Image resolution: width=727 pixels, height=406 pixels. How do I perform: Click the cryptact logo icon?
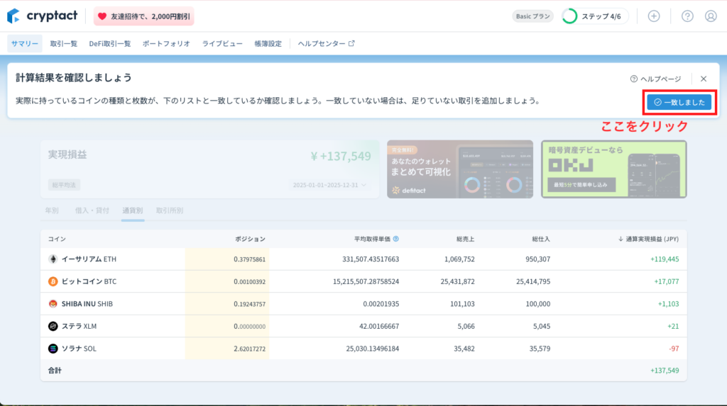click(x=13, y=16)
